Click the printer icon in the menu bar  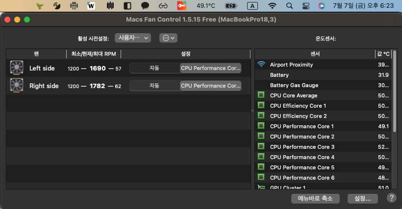[x=74, y=5]
